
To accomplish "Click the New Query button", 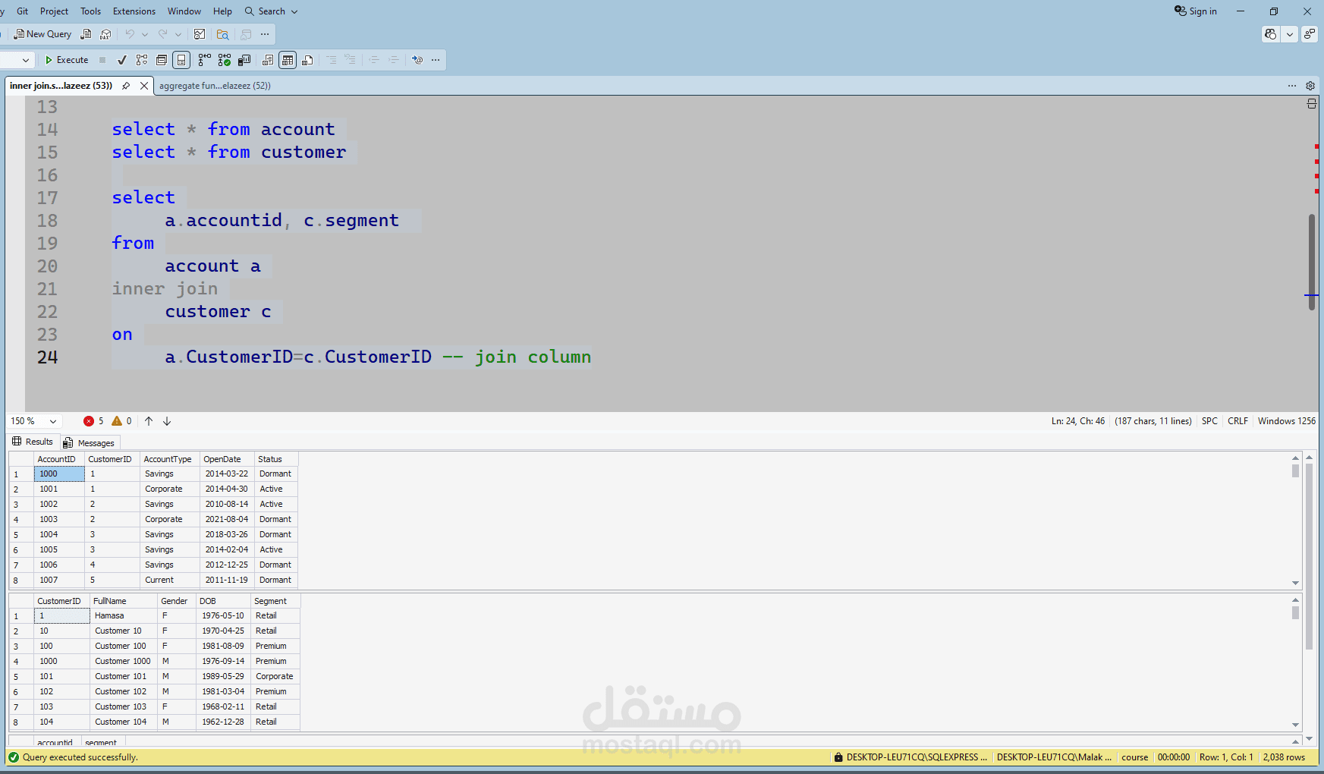I will [42, 34].
